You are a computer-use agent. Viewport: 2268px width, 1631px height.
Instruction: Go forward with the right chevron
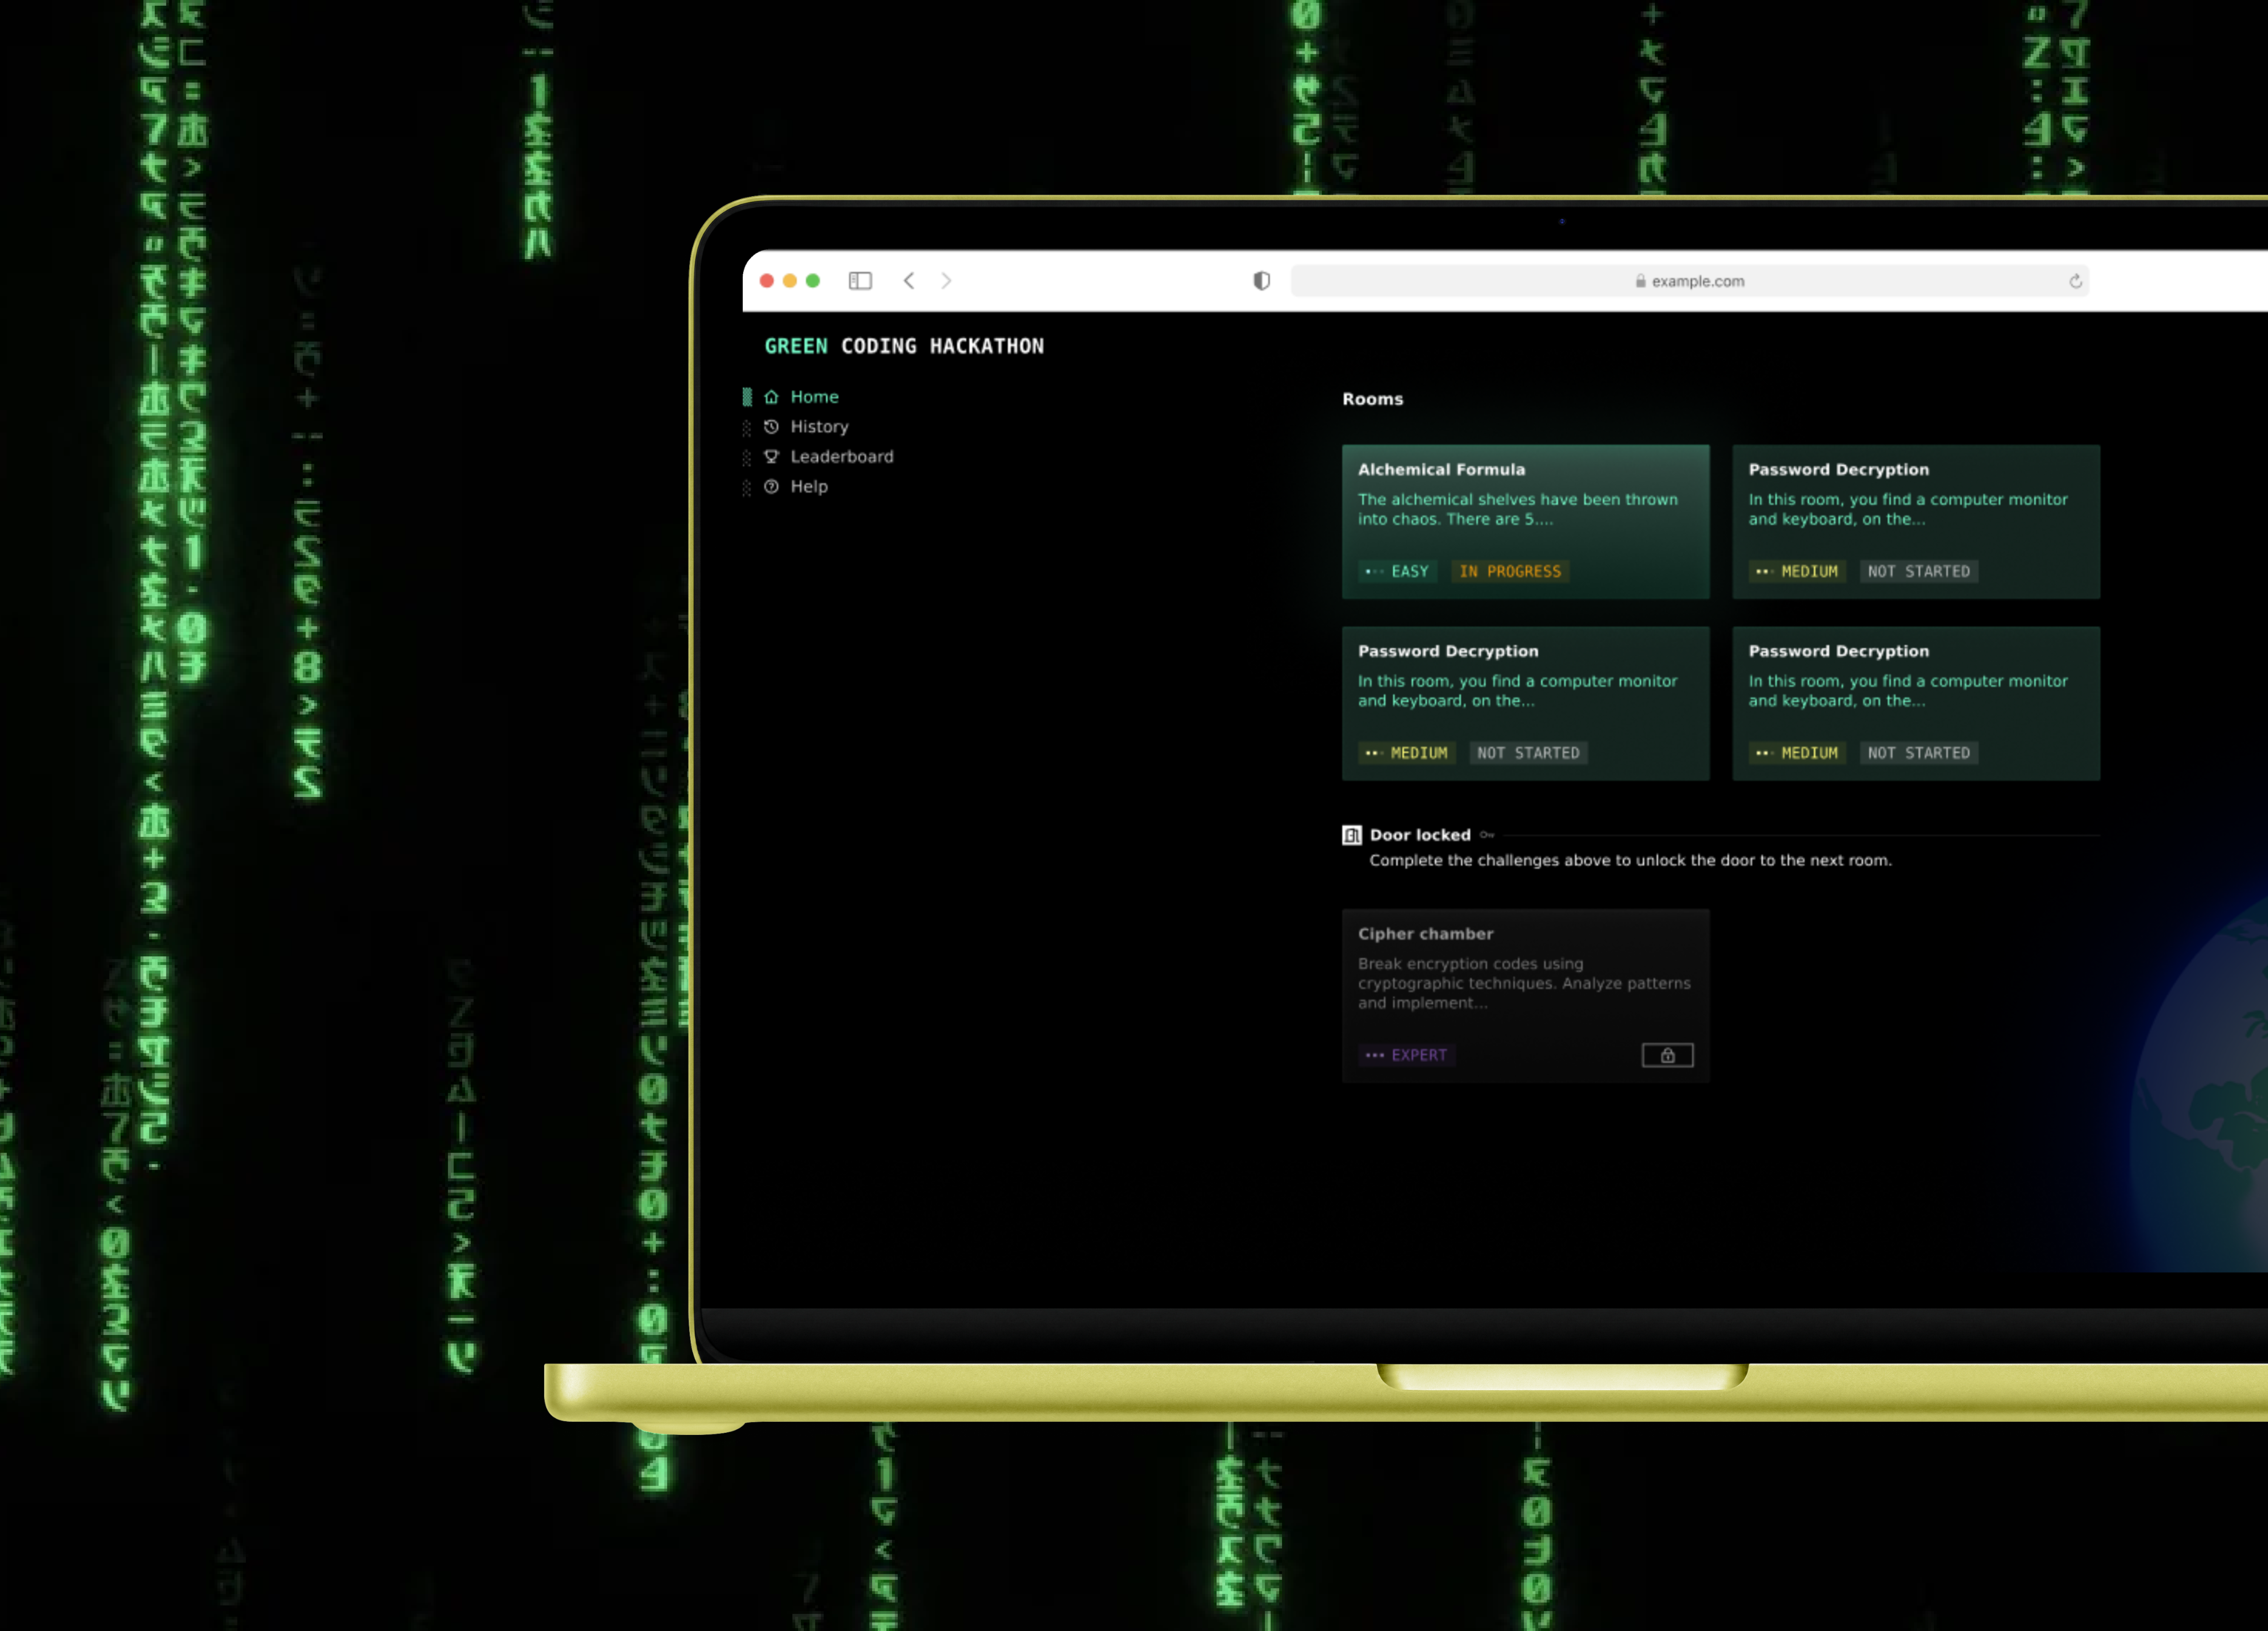pos(946,281)
